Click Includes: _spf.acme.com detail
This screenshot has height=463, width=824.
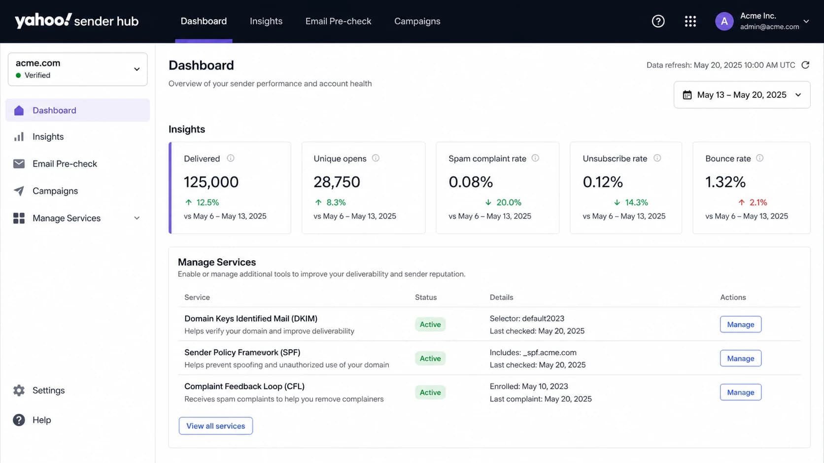(x=533, y=352)
